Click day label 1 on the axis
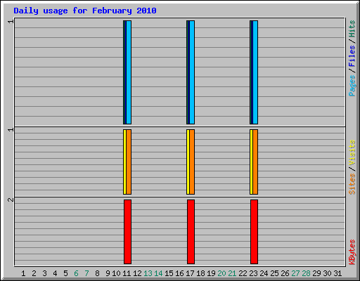The image size is (360, 281). [x=23, y=273]
